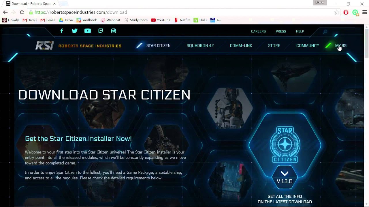Click the PRESS link
This screenshot has width=369, height=207.
click(x=281, y=31)
